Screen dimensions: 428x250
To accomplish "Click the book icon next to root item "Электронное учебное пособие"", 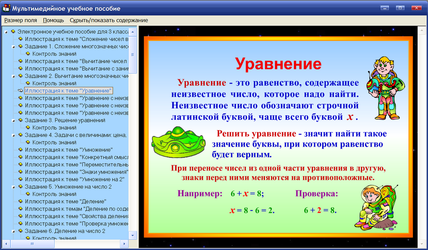I will [13, 31].
